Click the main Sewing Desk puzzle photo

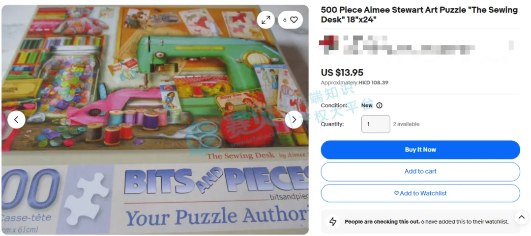coord(155,120)
